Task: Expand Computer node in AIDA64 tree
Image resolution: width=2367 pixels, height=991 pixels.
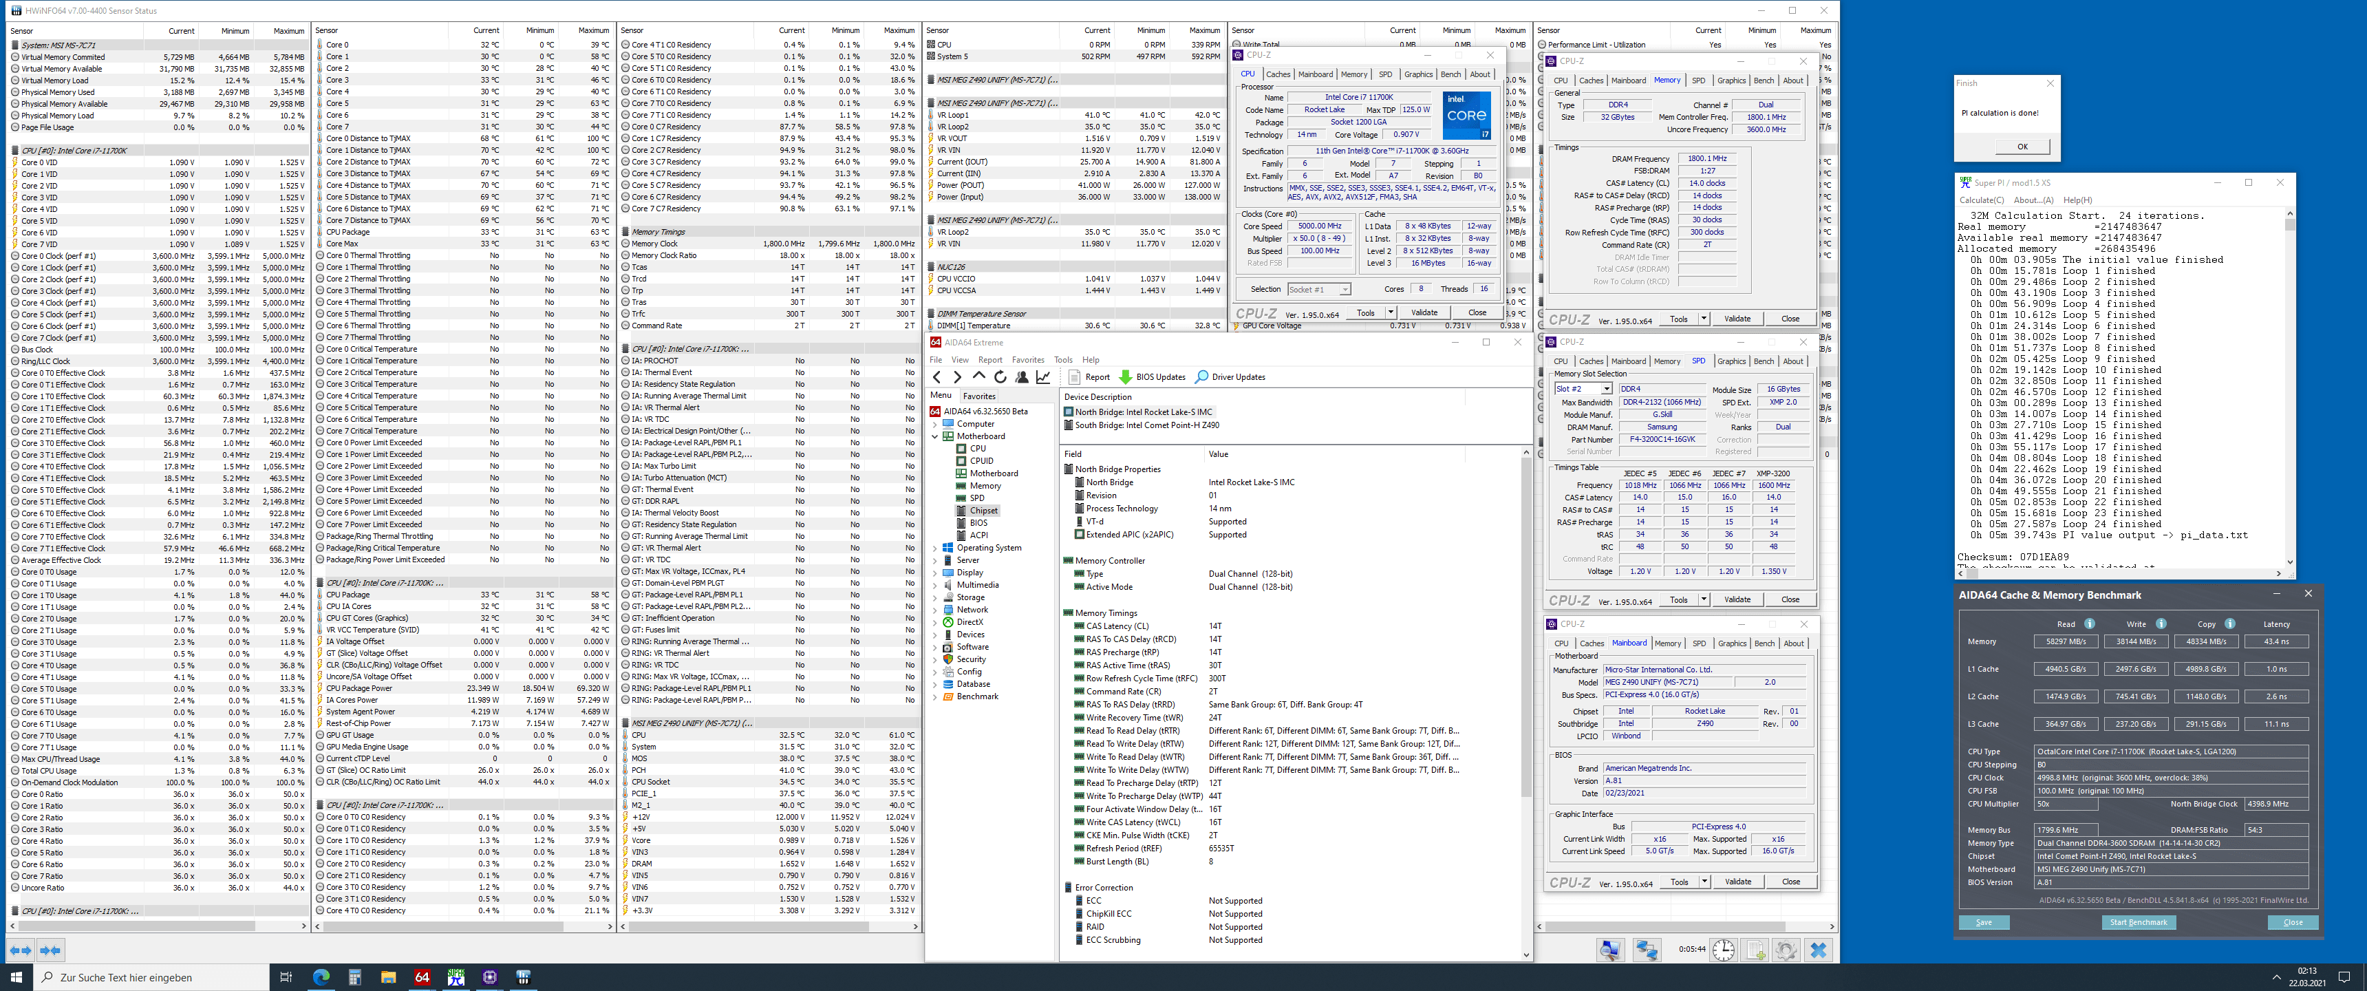Action: pyautogui.click(x=935, y=424)
